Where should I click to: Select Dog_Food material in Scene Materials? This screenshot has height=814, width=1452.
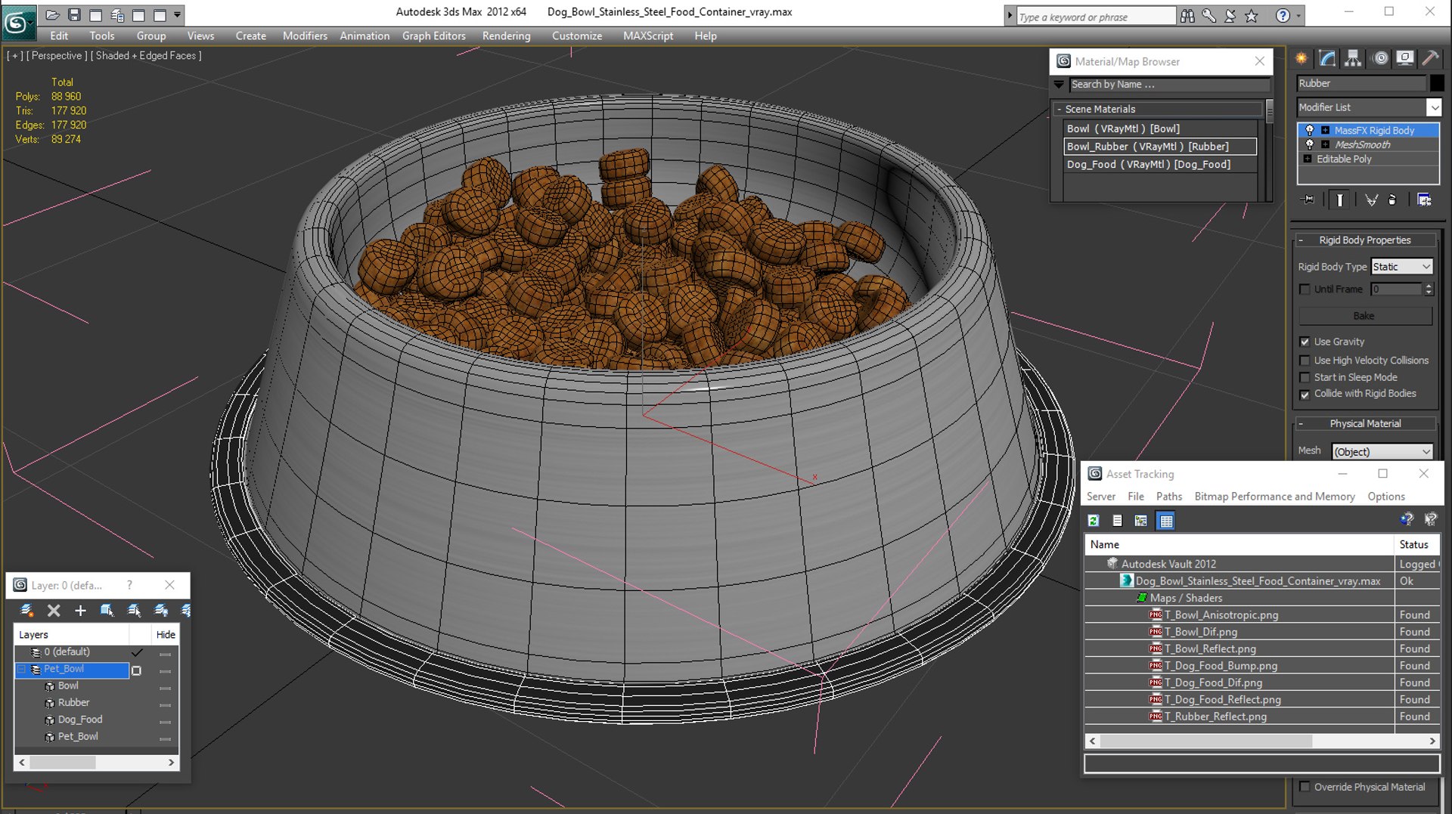tap(1159, 164)
